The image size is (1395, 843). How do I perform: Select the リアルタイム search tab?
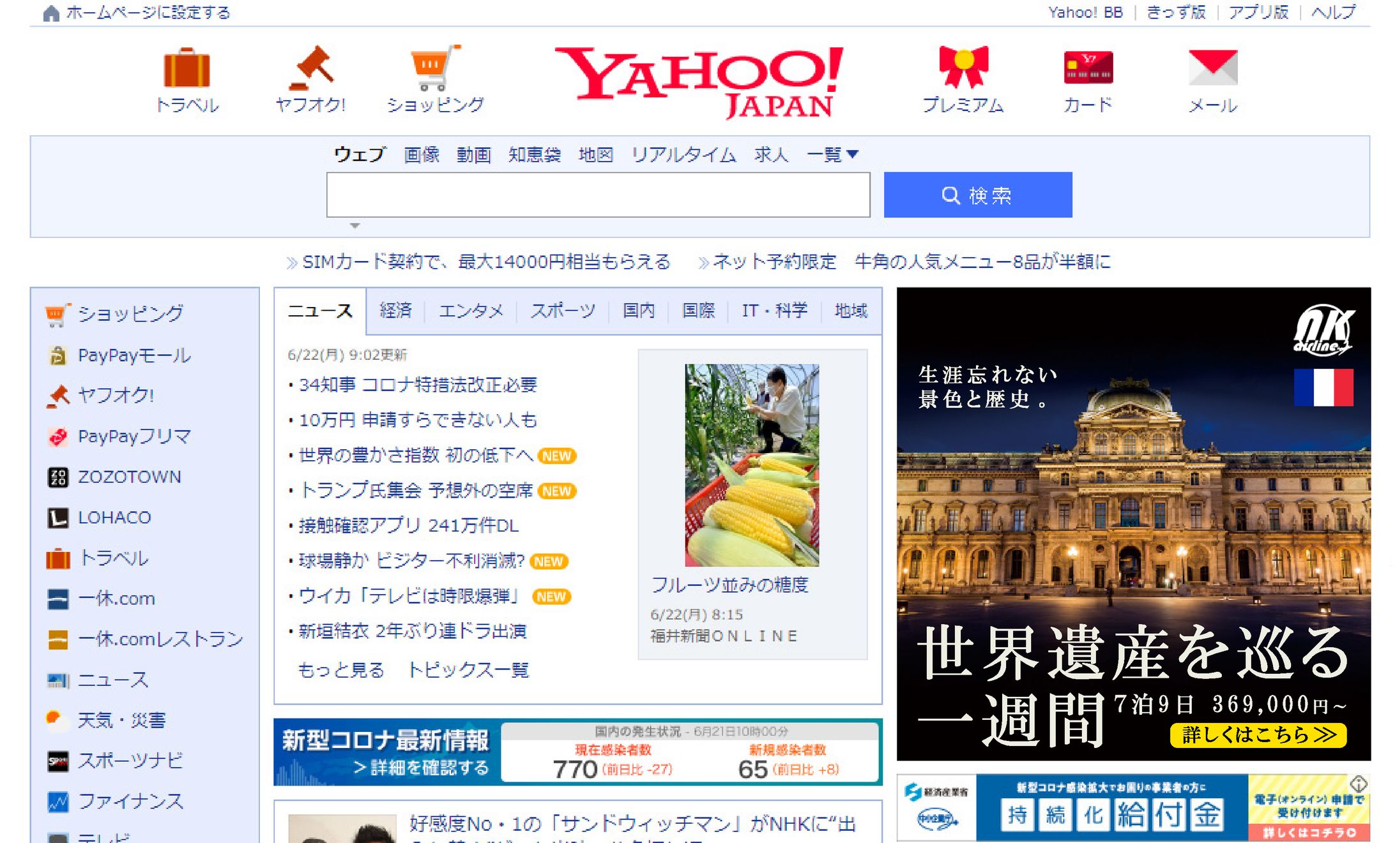point(683,154)
